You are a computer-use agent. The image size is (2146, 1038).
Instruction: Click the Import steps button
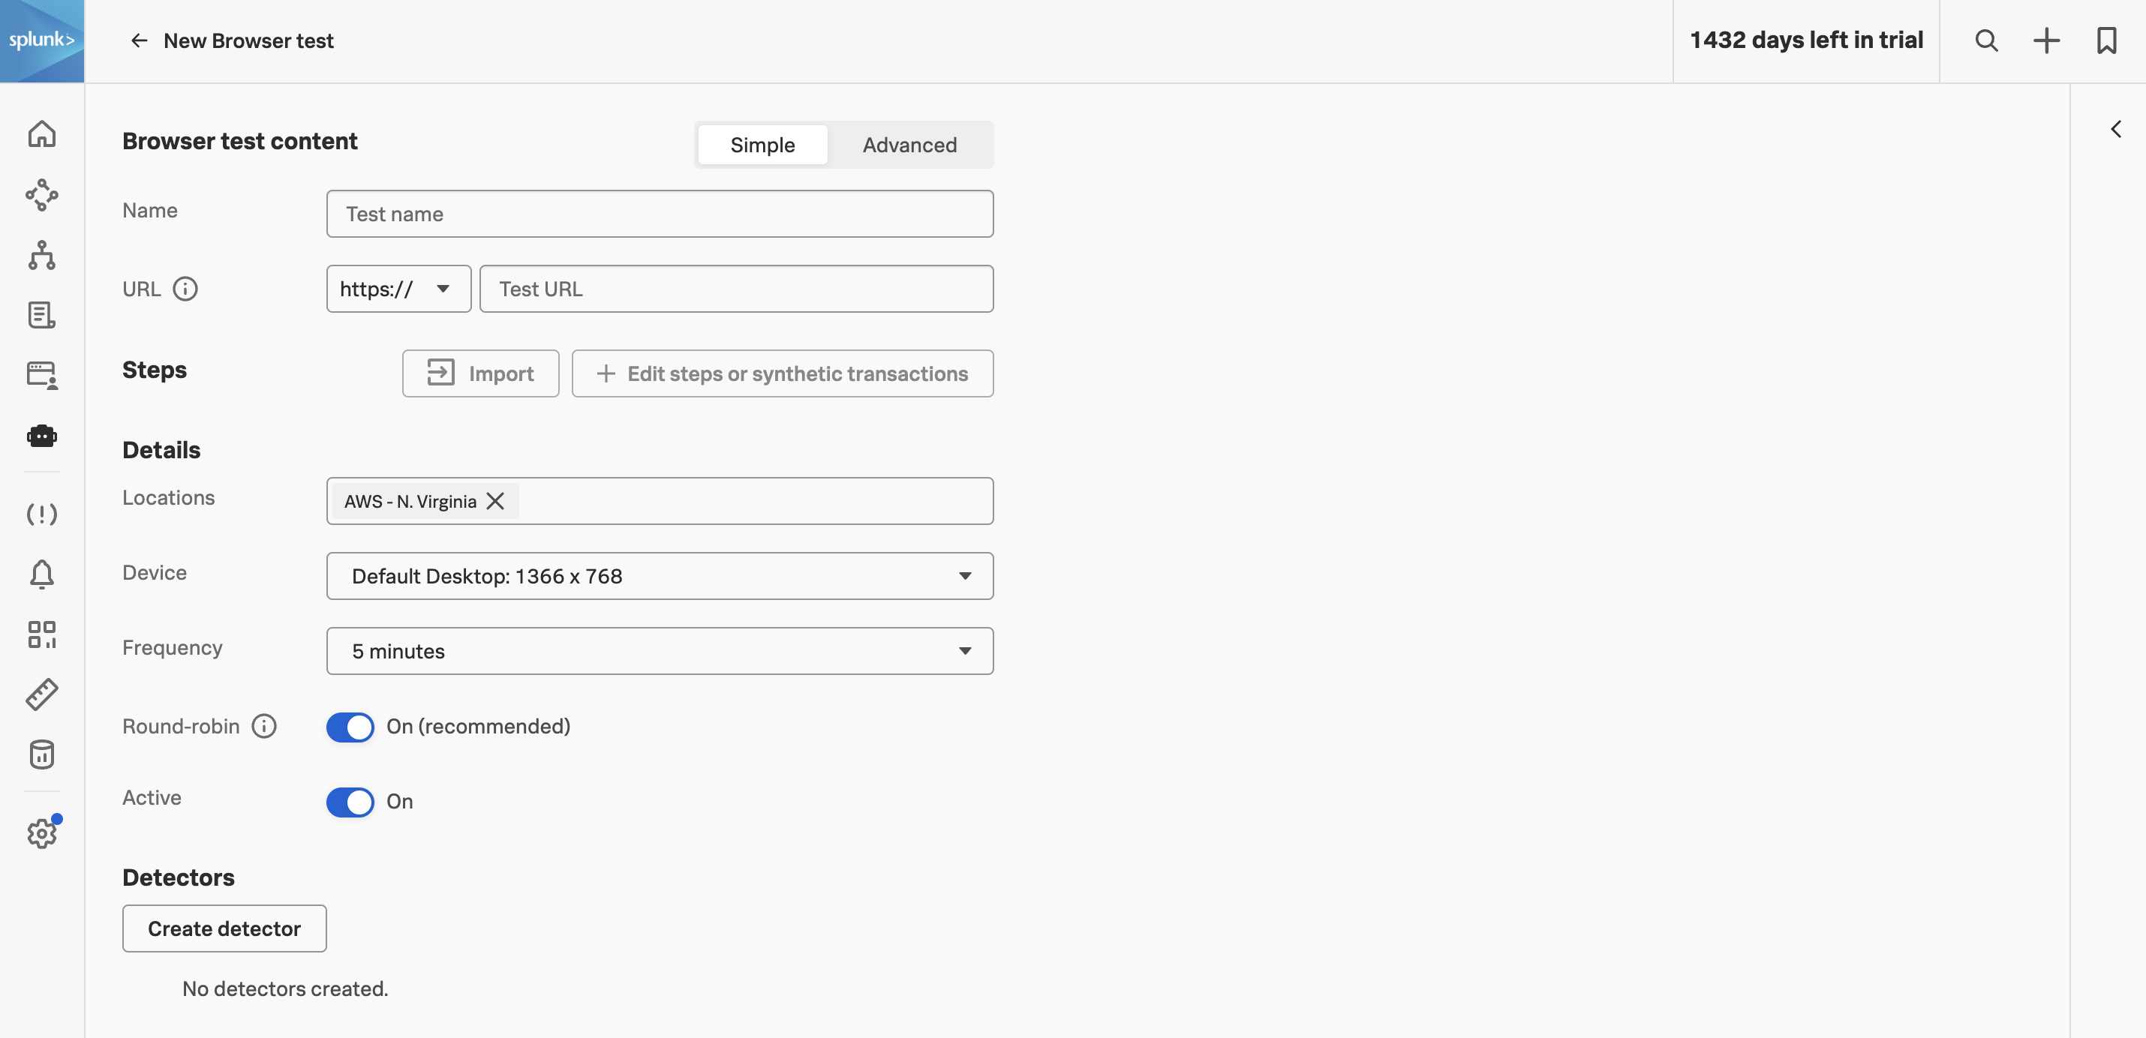click(480, 373)
